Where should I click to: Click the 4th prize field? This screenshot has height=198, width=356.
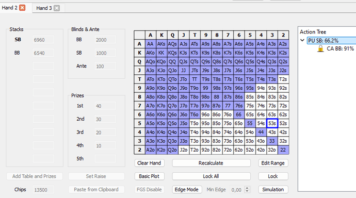(105, 145)
